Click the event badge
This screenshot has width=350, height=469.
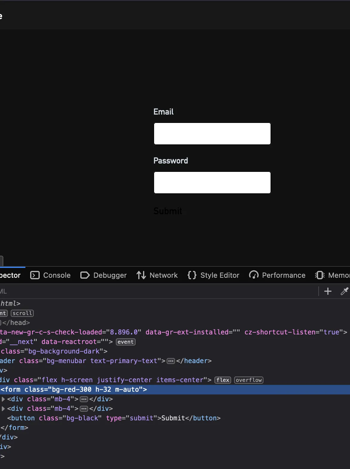pos(126,342)
